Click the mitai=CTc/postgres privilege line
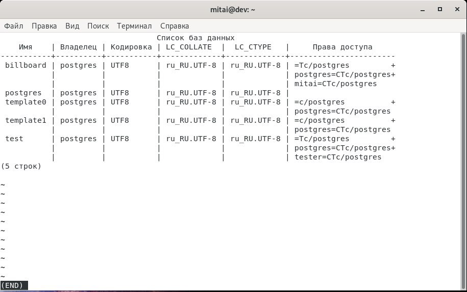 pos(336,84)
